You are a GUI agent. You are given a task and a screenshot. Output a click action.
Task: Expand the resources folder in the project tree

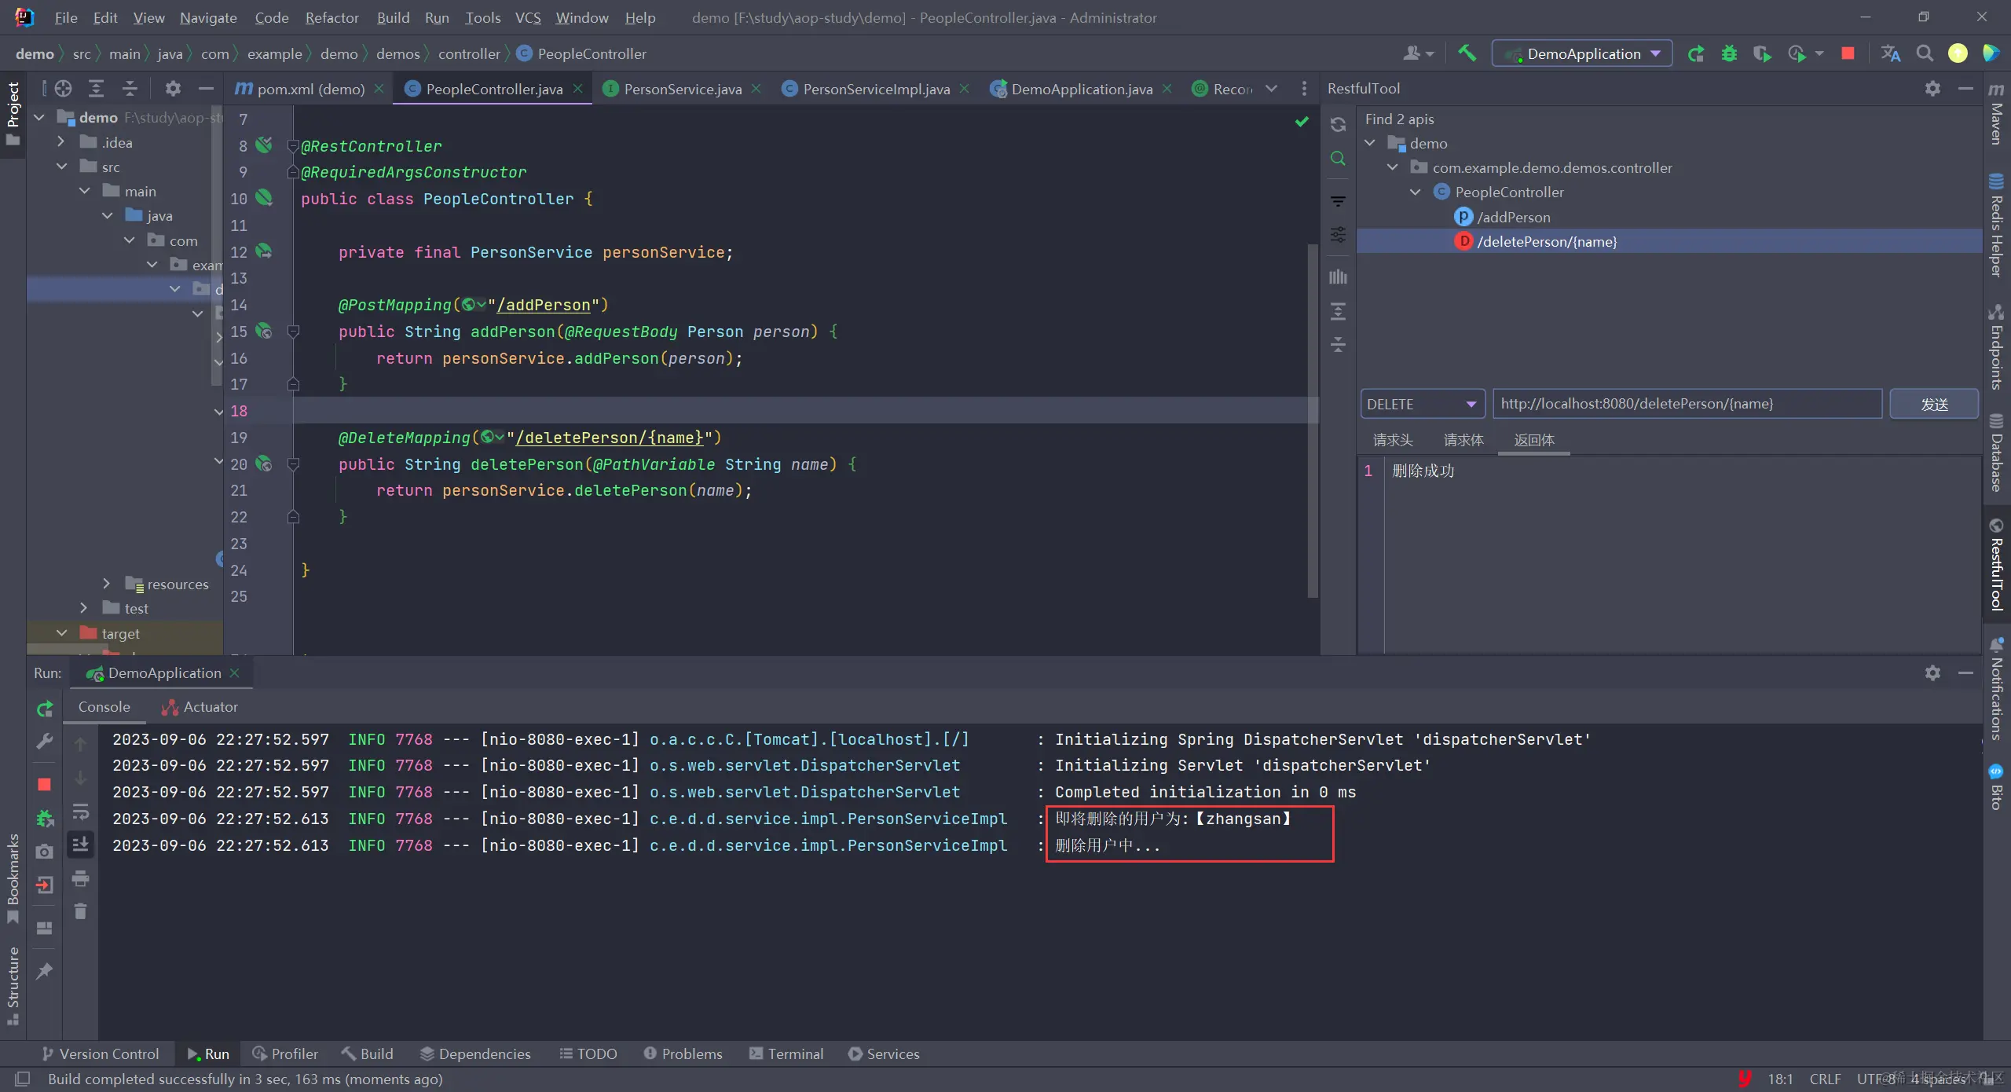106,584
